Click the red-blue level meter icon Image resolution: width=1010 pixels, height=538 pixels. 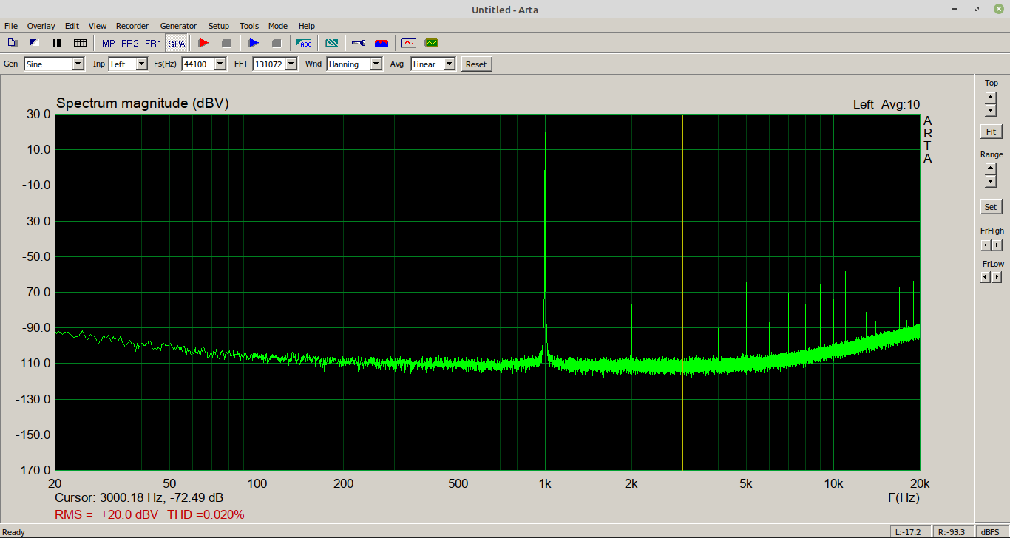point(382,43)
